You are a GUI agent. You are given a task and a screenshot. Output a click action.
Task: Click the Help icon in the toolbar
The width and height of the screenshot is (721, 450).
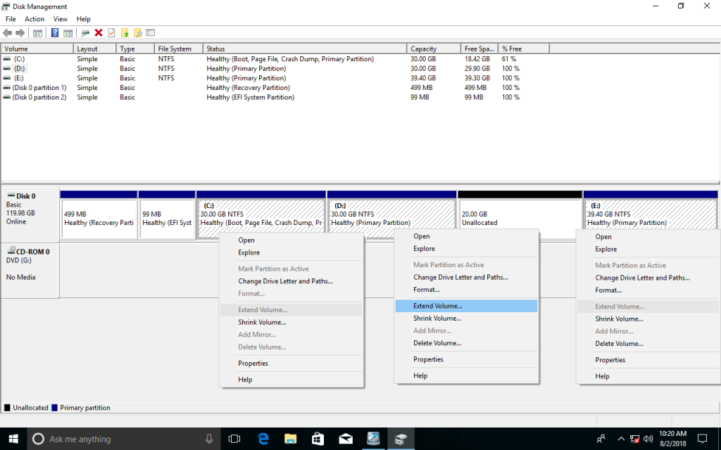tap(54, 32)
